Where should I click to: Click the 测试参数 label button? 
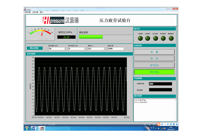(35, 48)
